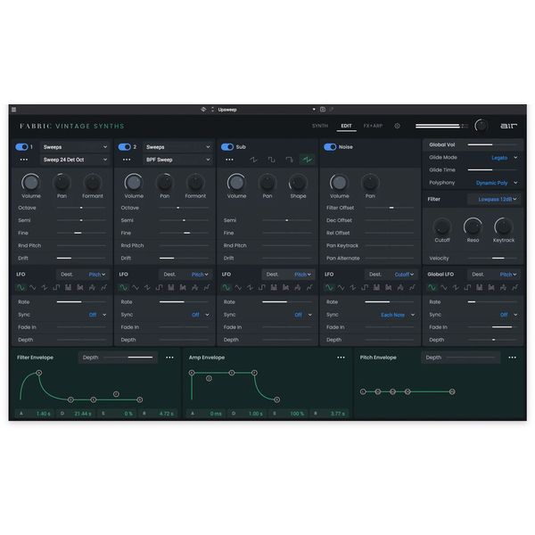Screen dimensions: 535x535
Task: Click the preset up/down arrows beside Upsweep
Action: click(212, 110)
